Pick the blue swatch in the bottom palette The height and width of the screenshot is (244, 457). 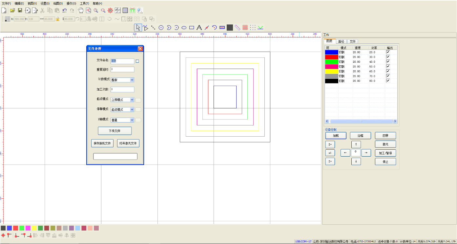pyautogui.click(x=10, y=228)
